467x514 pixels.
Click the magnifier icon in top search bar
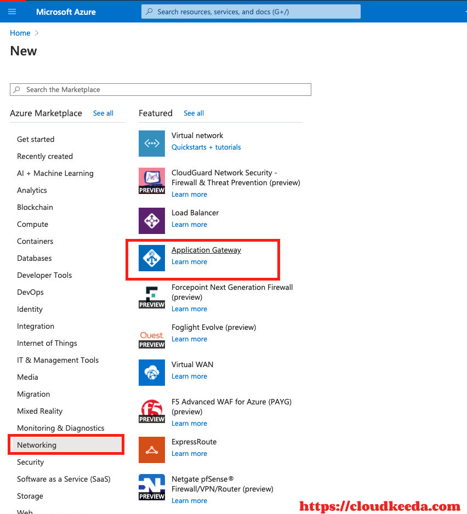pyautogui.click(x=149, y=12)
